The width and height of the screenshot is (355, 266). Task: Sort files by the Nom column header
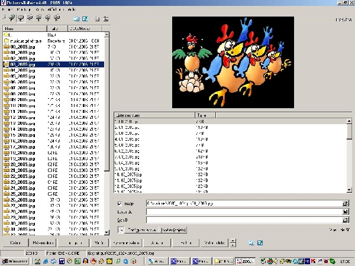(x=24, y=28)
